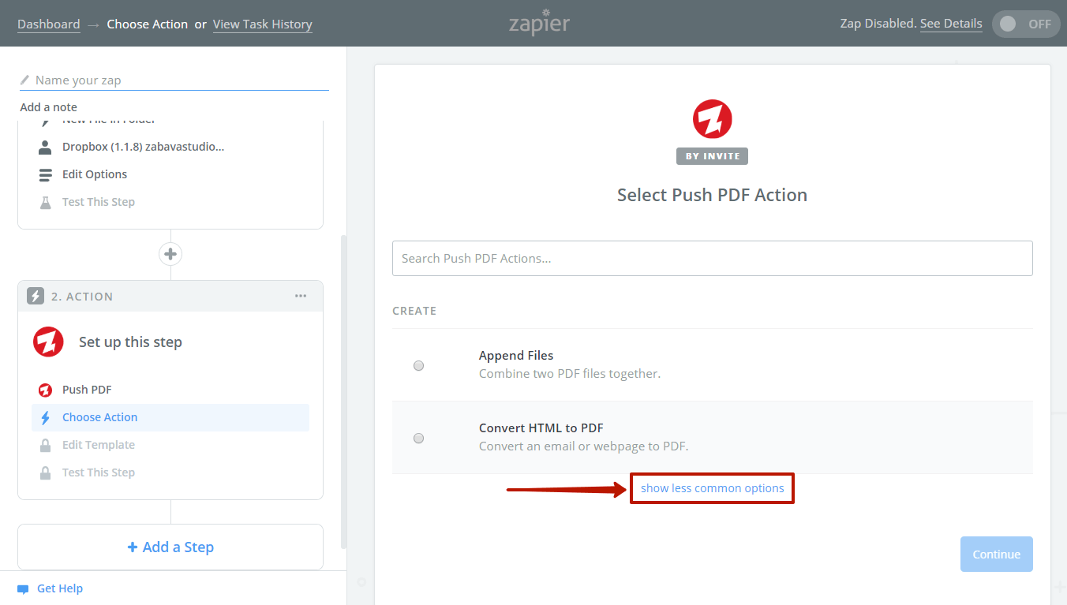Click the 2. ACTION header label
This screenshot has height=605, width=1067.
(x=82, y=297)
